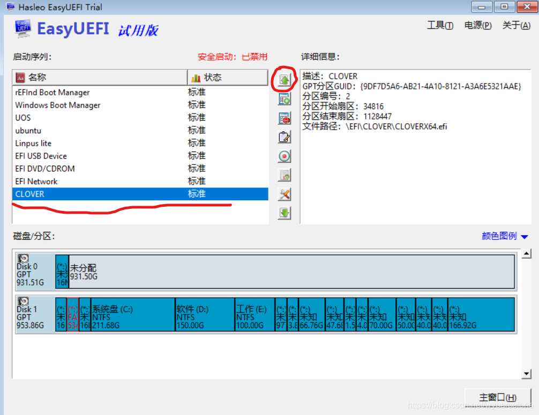The width and height of the screenshot is (539, 415).
Task: Click the 66.76G unknown partition
Action: coord(311,315)
